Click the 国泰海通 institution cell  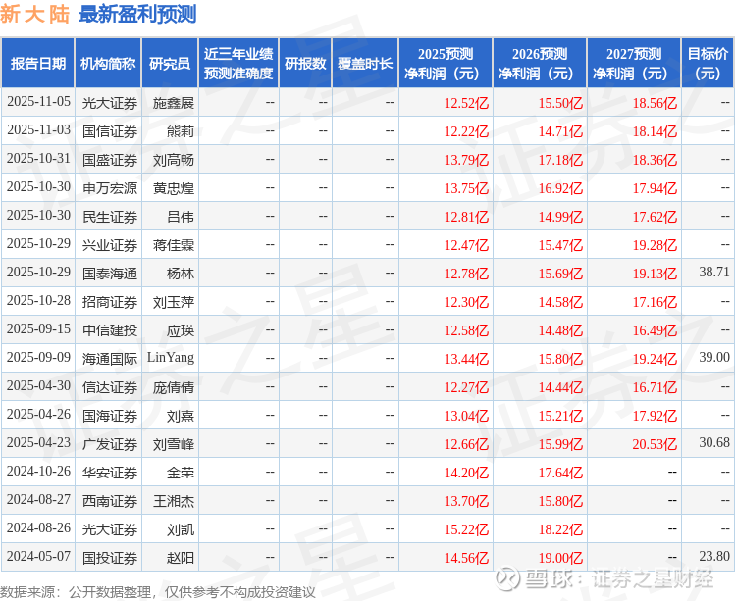[x=110, y=274]
